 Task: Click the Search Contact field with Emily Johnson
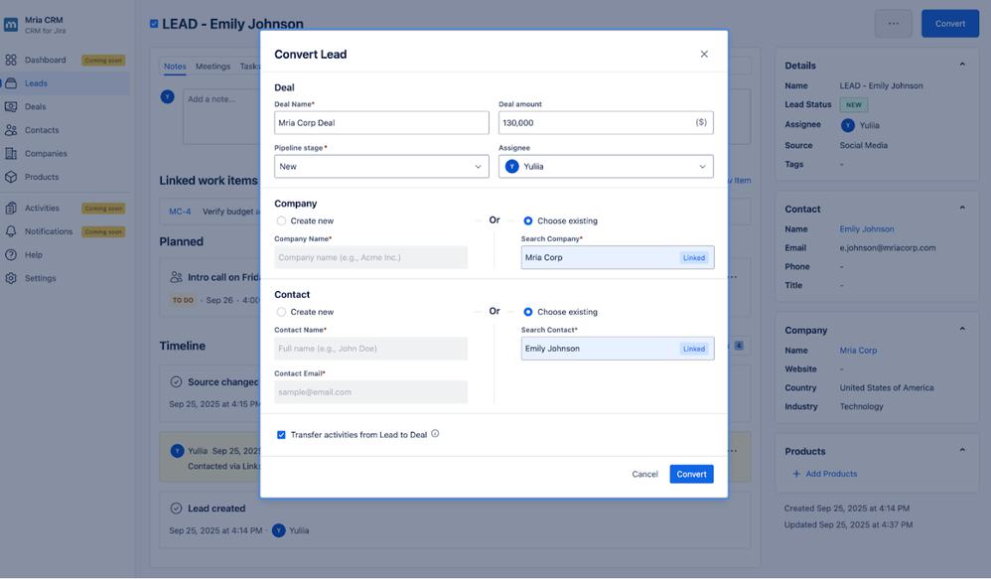click(x=618, y=349)
